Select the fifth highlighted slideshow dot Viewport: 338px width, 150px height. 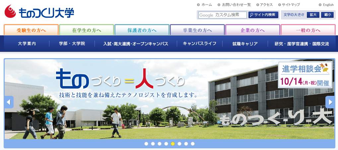[x=173, y=144]
